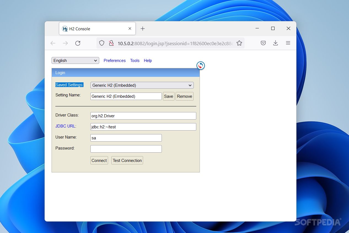The image size is (349, 233).
Task: Click the JDBC URL link
Action: click(66, 126)
